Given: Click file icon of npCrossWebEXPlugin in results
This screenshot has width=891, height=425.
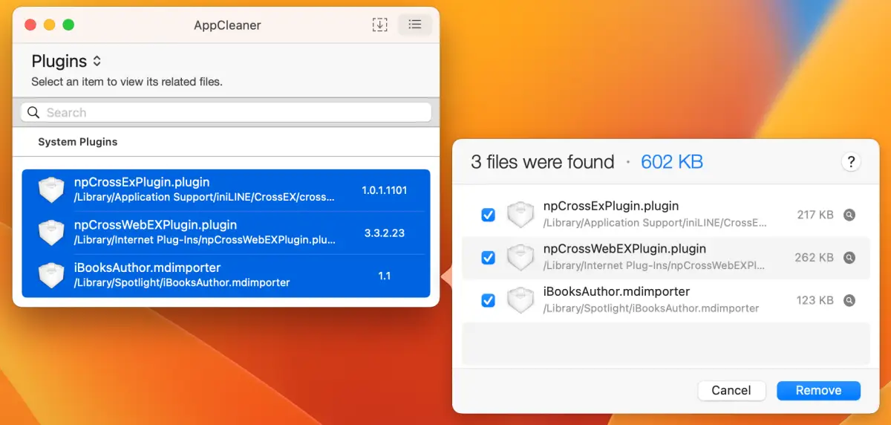Looking at the screenshot, I should 520,258.
